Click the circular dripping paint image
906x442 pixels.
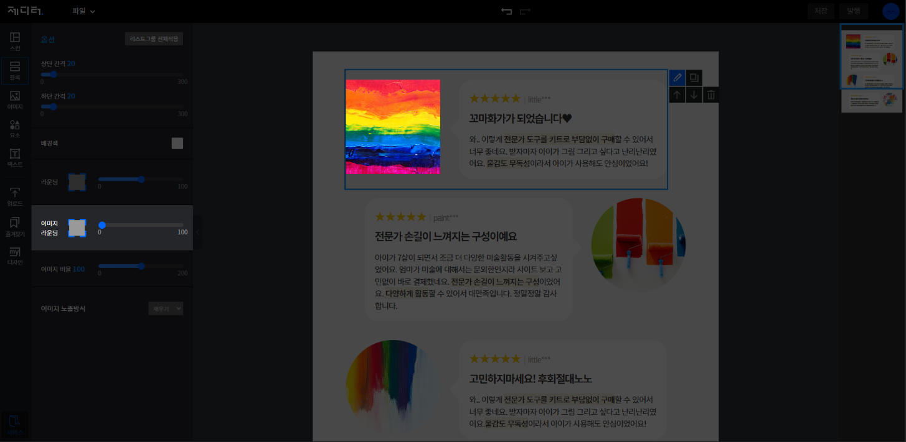click(393, 387)
